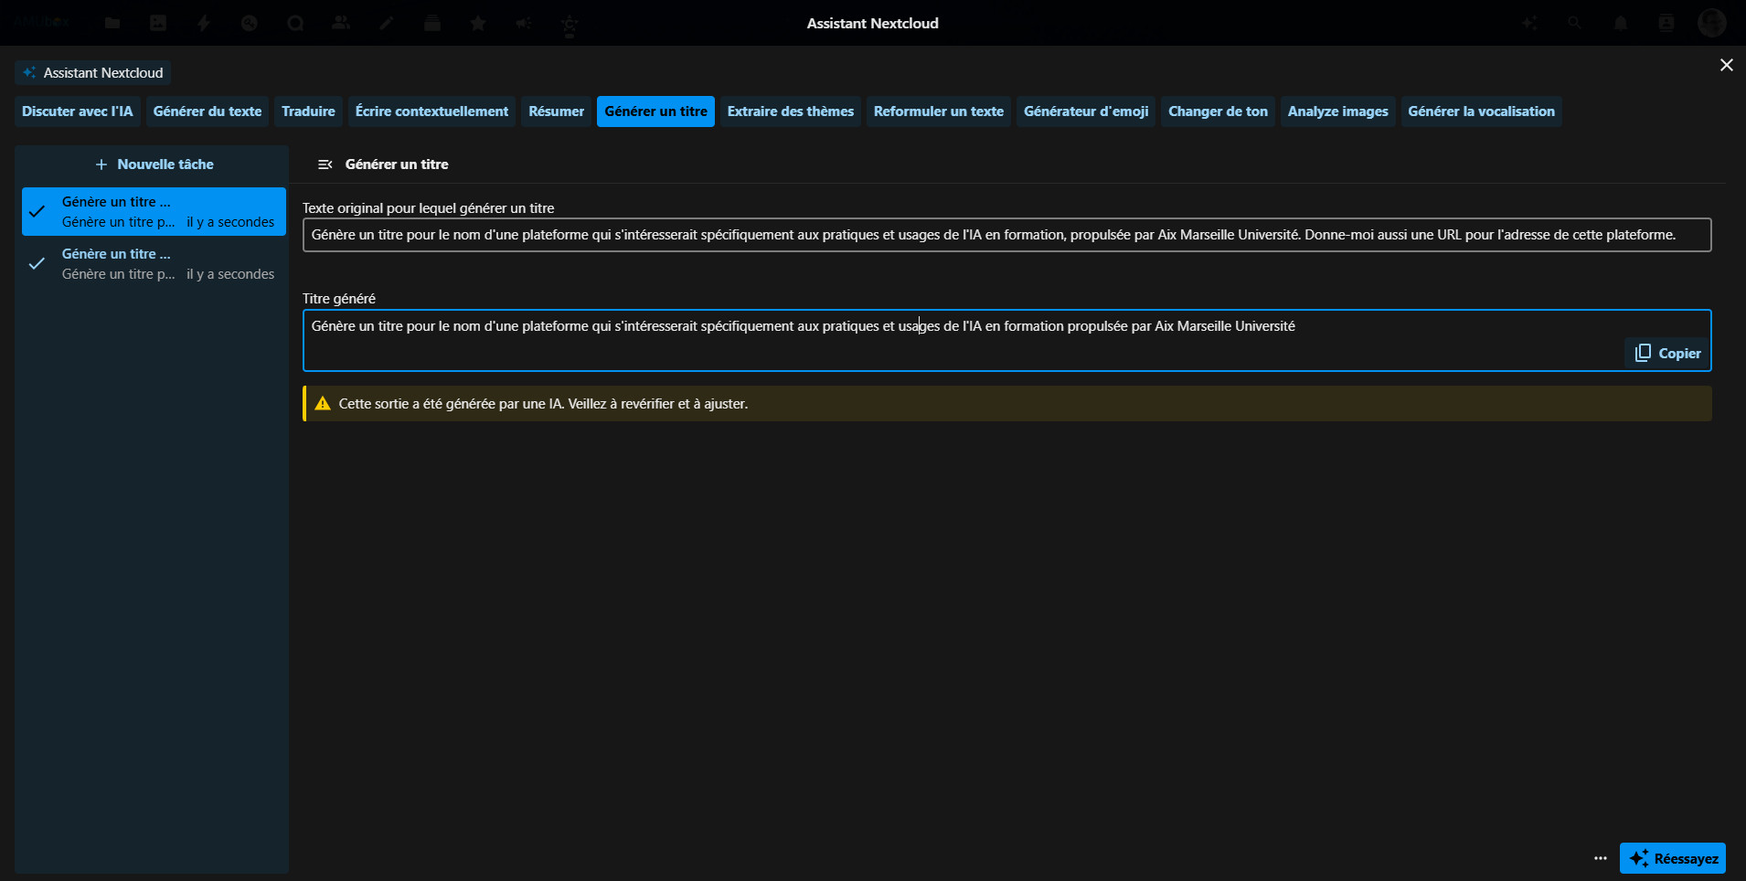Focus the original text input field
Image resolution: width=1746 pixels, height=881 pixels.
point(1006,235)
